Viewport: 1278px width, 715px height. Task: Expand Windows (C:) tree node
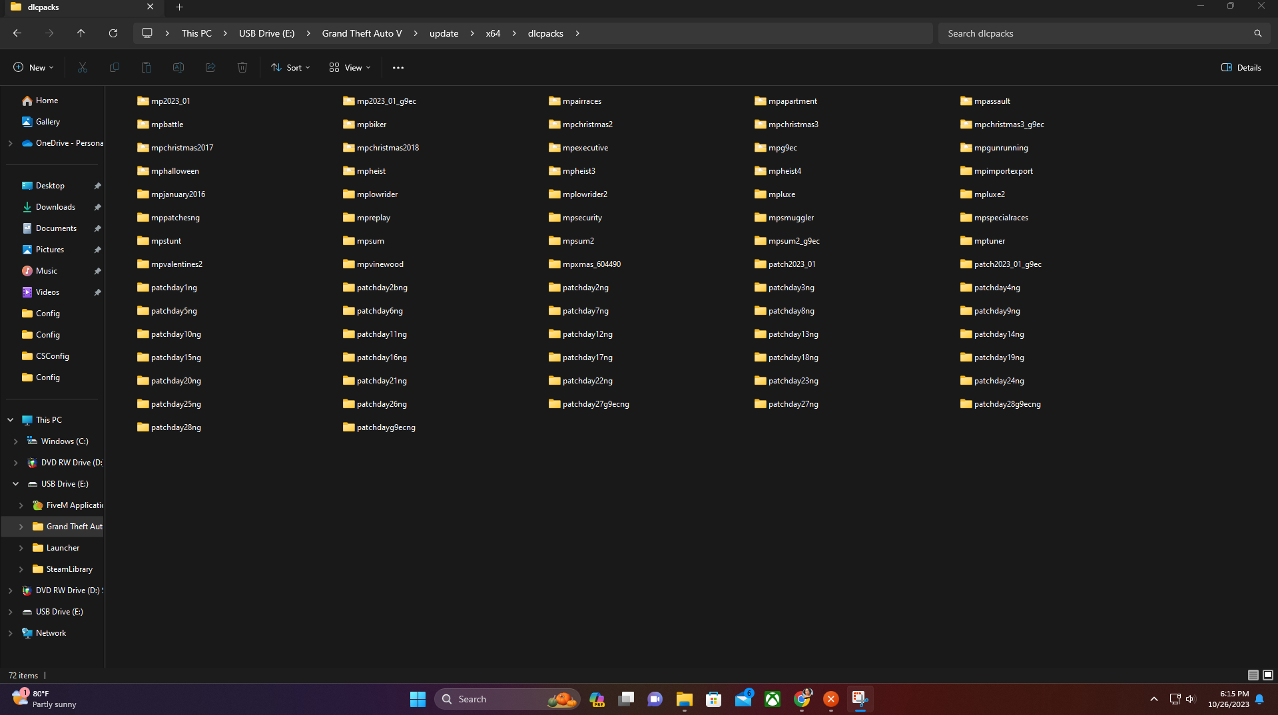(x=15, y=441)
